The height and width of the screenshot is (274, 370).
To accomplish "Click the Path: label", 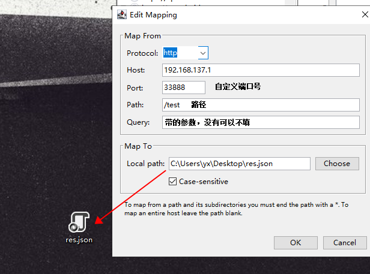I will pos(135,105).
